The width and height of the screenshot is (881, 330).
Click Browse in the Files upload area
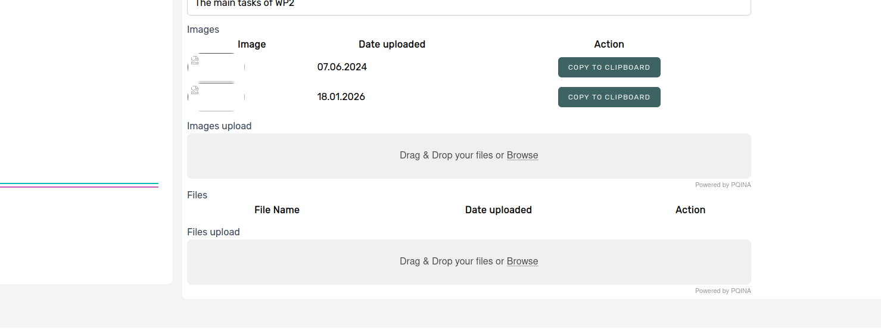click(x=522, y=261)
